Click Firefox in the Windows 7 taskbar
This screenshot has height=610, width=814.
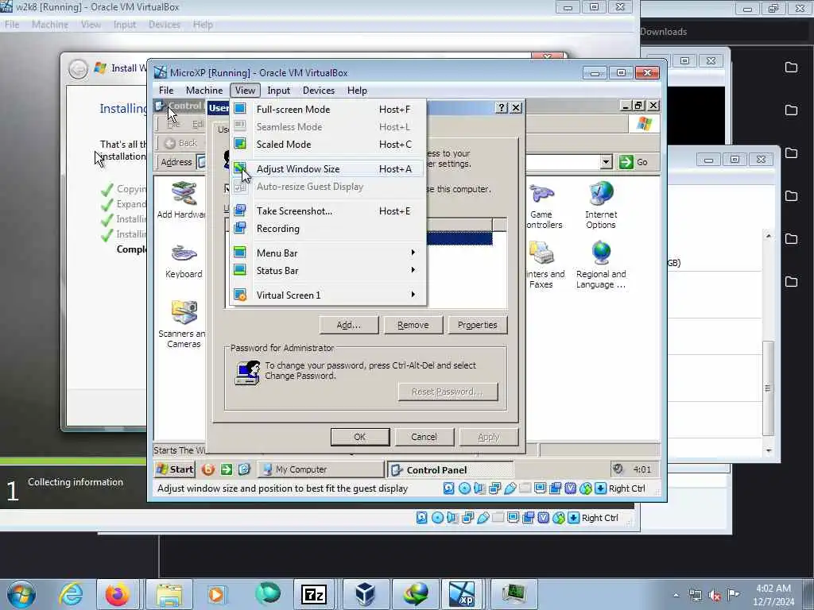[118, 594]
